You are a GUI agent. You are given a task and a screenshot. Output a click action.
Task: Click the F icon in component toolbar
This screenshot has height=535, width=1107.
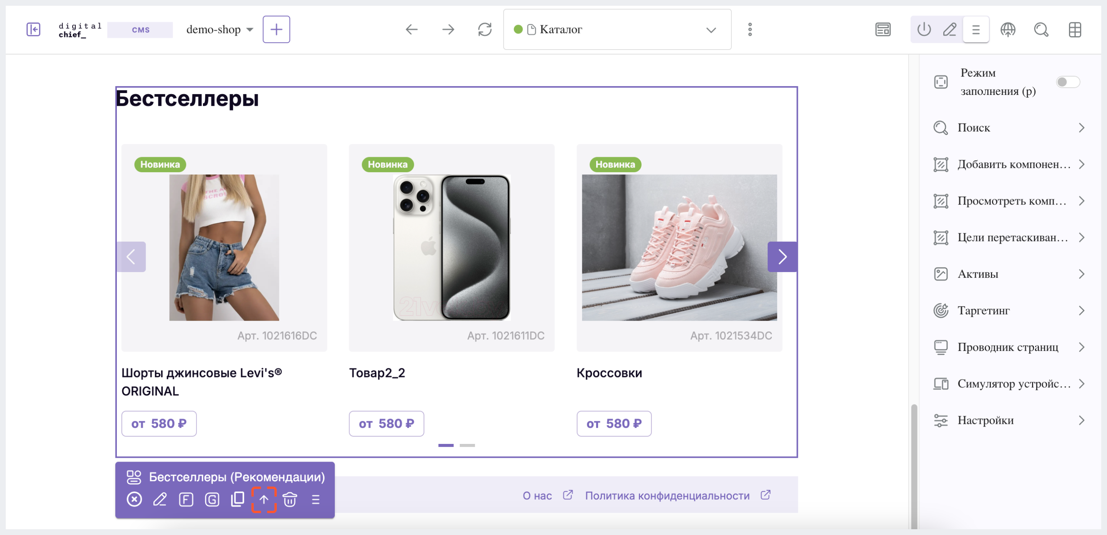coord(186,499)
